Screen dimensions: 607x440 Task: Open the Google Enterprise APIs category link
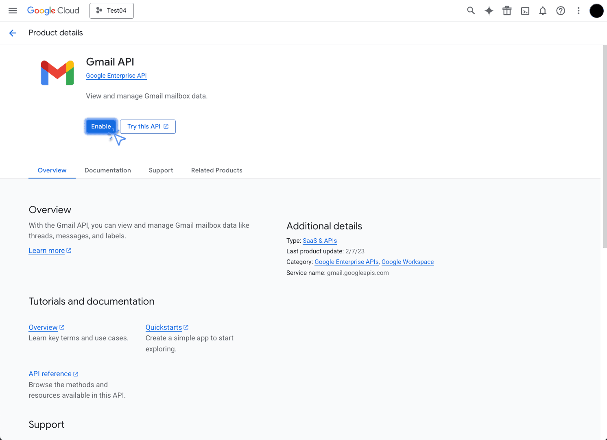tap(347, 262)
